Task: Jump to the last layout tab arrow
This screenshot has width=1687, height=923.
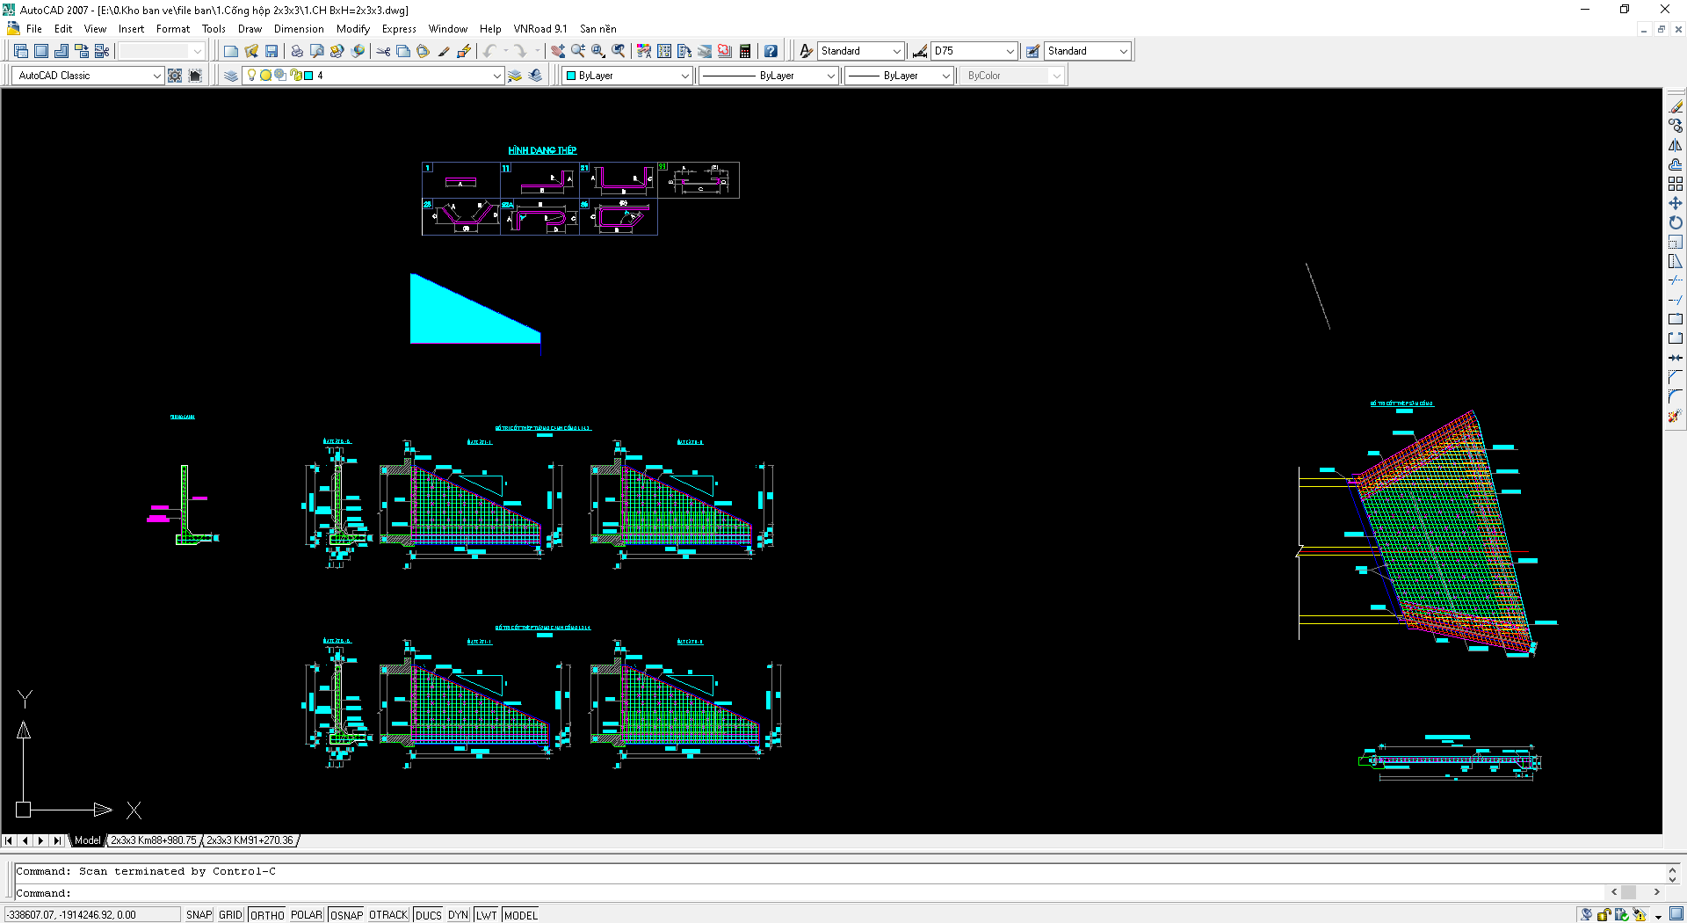Action: [57, 840]
